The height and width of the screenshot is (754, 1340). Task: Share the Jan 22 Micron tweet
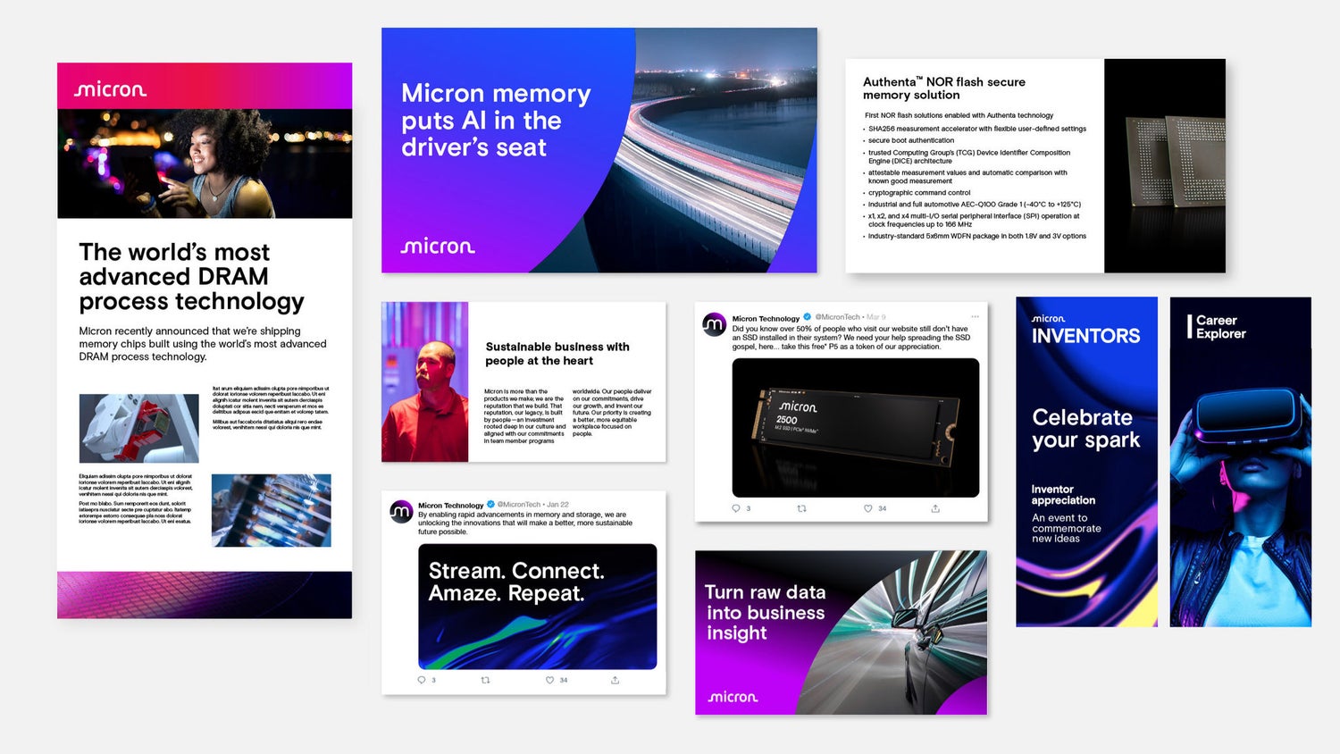[x=615, y=680]
